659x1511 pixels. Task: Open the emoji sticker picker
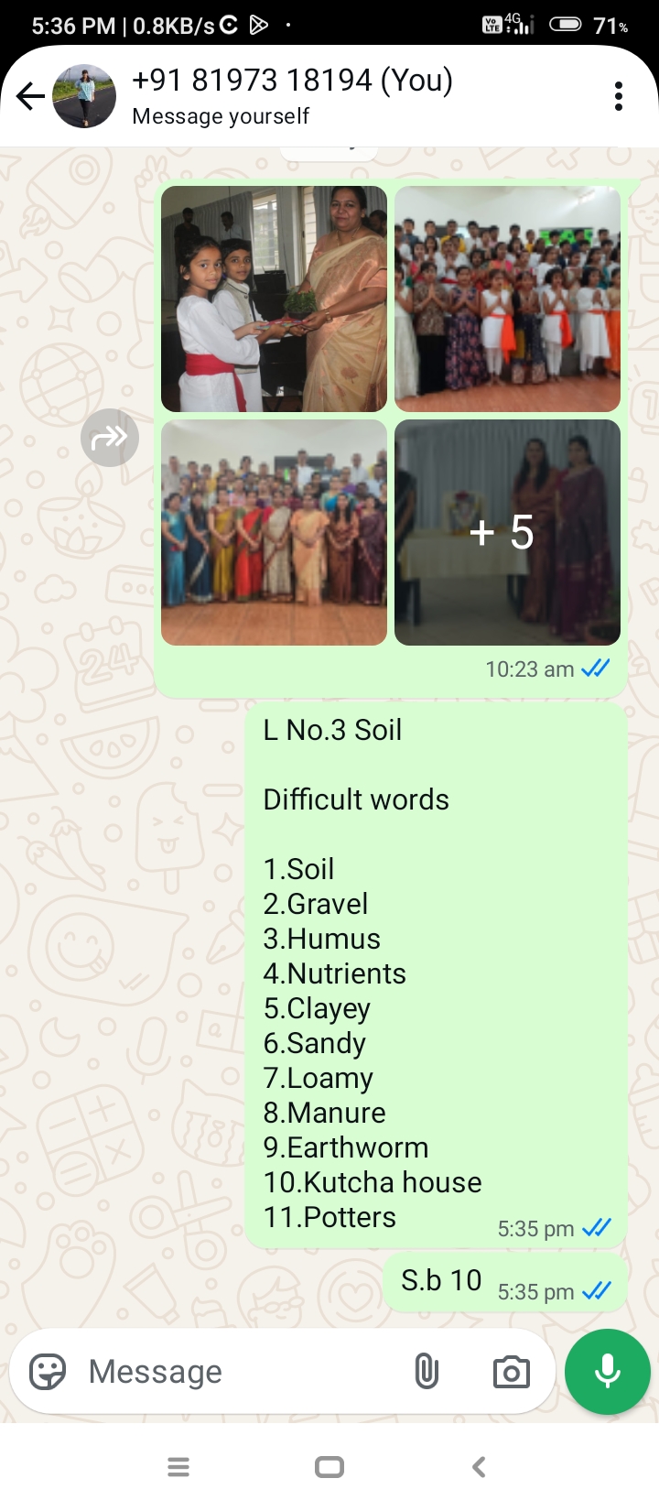pos(48,1372)
